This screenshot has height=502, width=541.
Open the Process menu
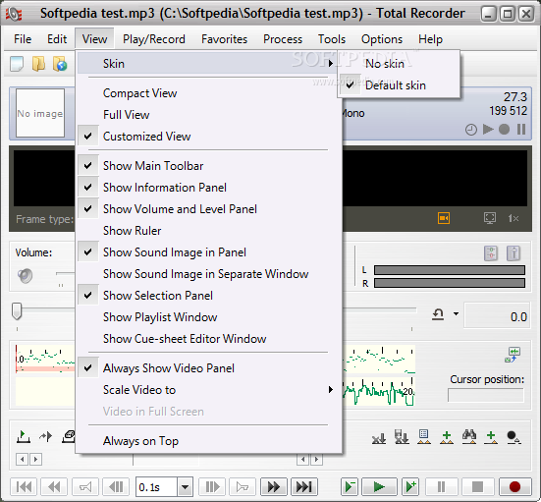point(283,39)
